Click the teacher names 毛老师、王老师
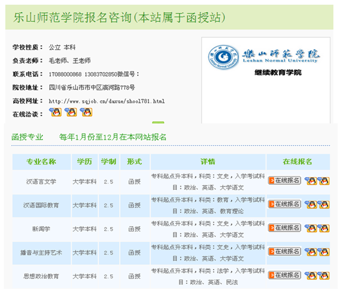 69,61
